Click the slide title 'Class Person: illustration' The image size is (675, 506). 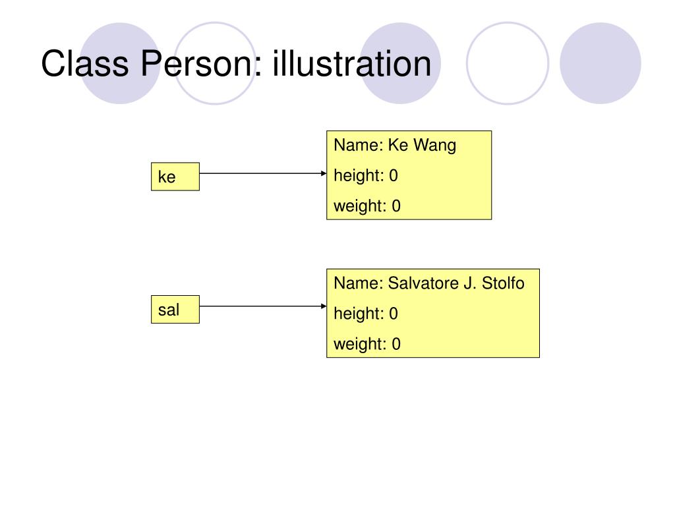[x=236, y=64]
